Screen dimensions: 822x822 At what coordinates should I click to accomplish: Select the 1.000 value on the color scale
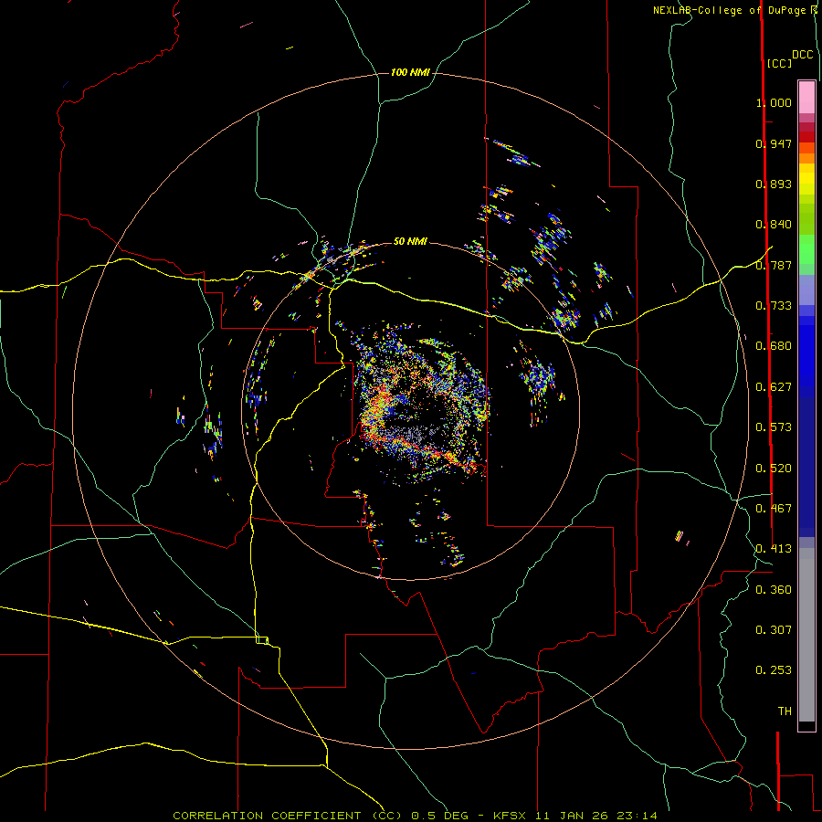click(774, 102)
